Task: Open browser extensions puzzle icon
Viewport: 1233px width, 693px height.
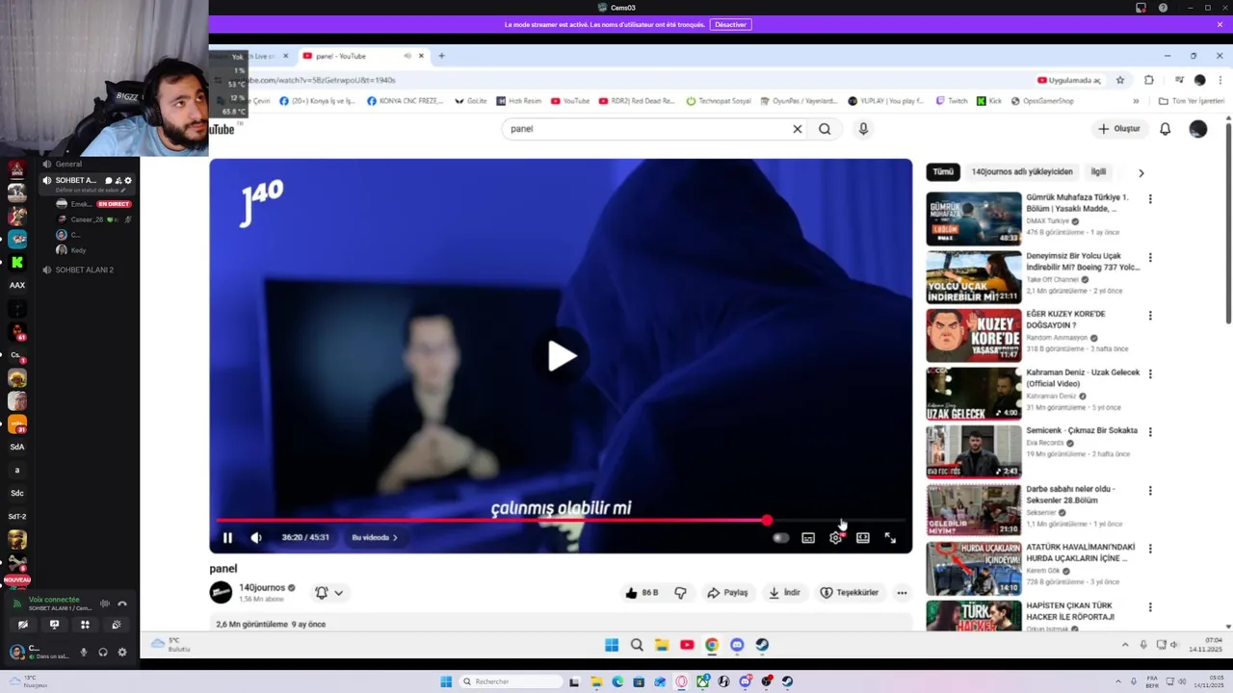Action: coord(1149,80)
